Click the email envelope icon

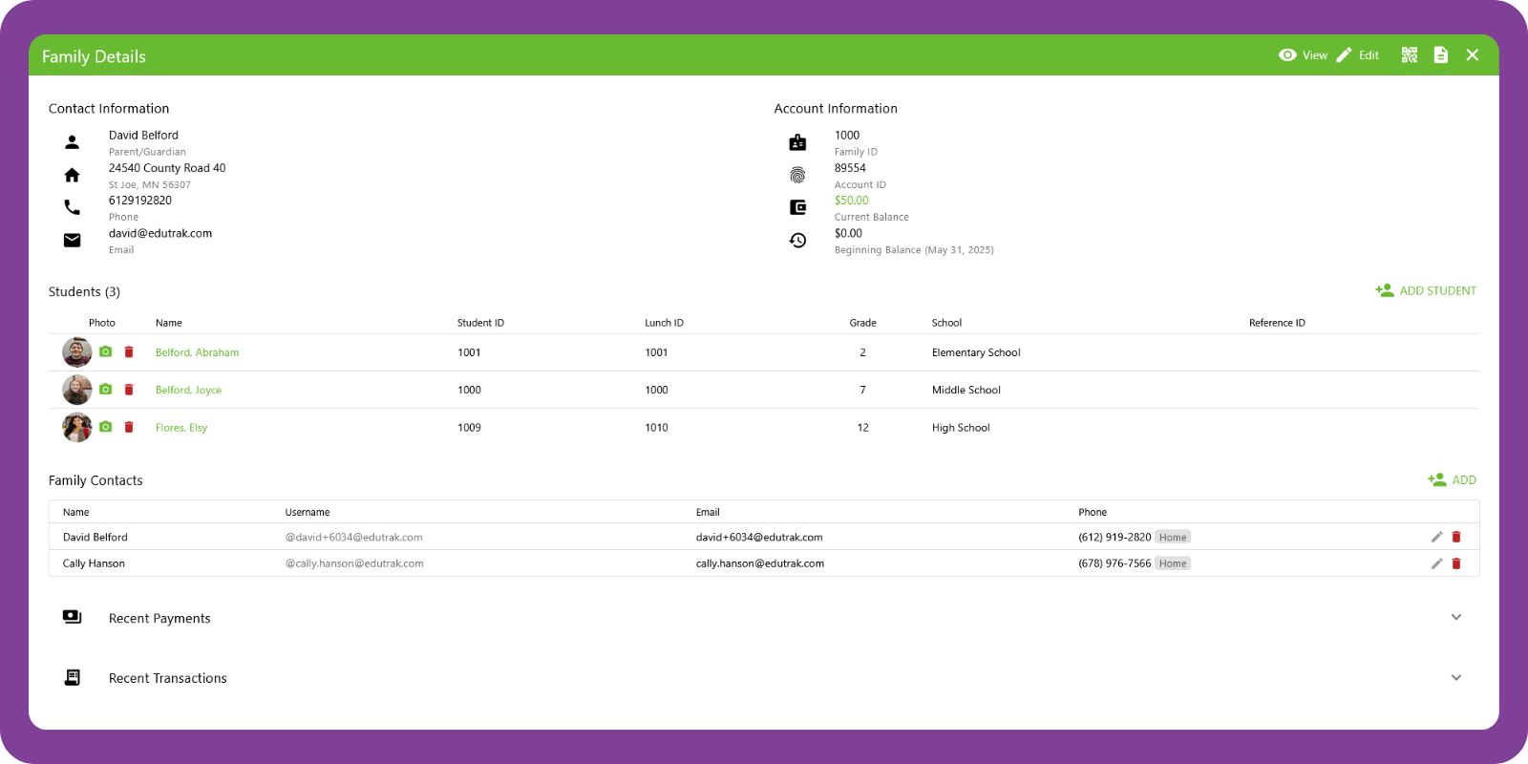(x=72, y=240)
